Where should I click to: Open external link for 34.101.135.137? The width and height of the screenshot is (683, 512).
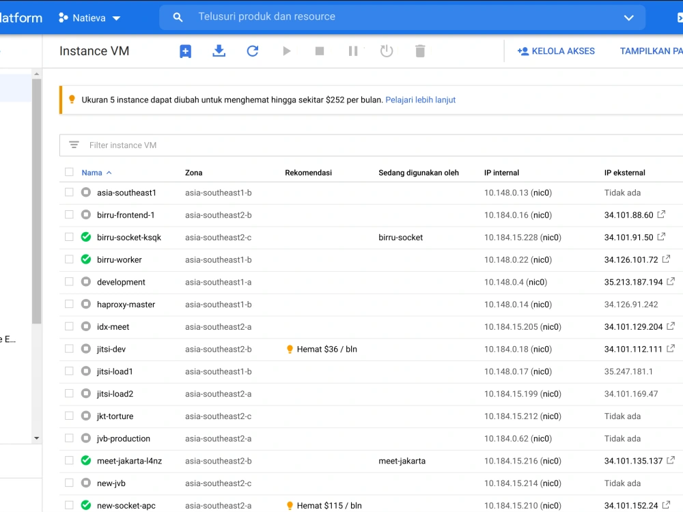(671, 459)
